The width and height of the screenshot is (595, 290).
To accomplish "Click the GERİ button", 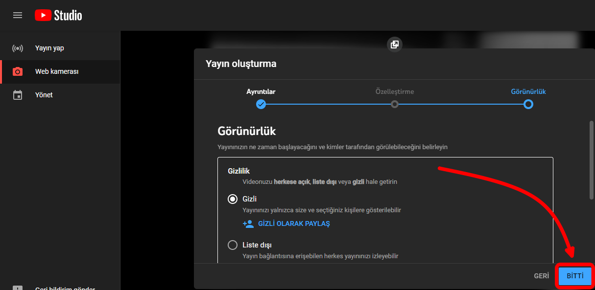I will (x=541, y=275).
